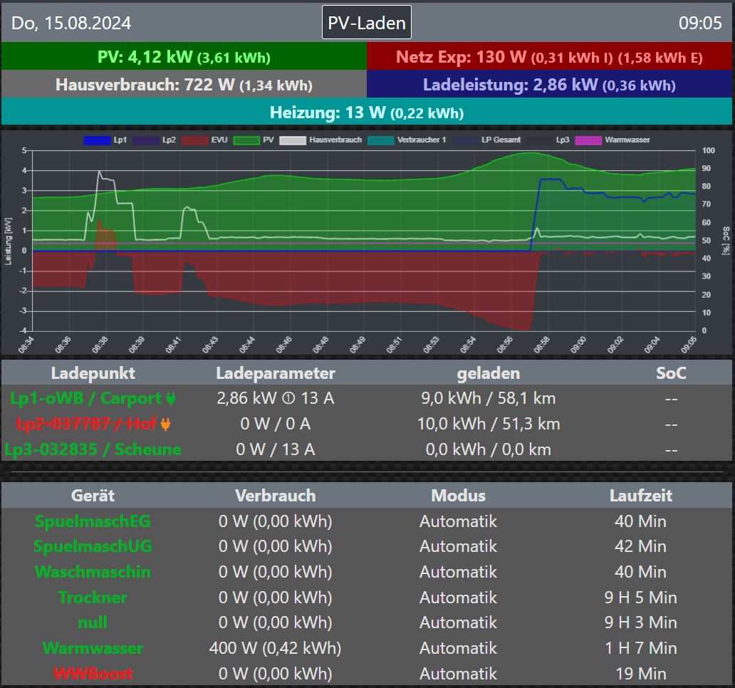The width and height of the screenshot is (735, 688).
Task: Select charge point Lp3-032835 / Scheune
Action: click(93, 449)
